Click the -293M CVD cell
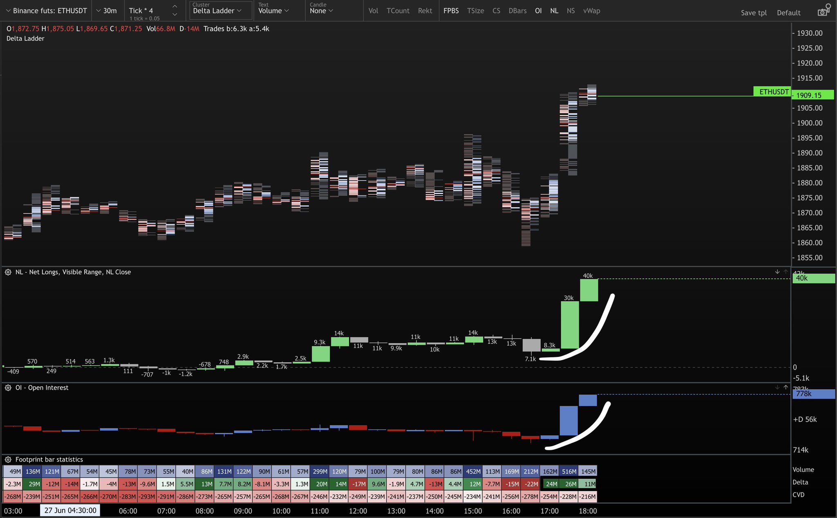The width and height of the screenshot is (837, 518). click(147, 497)
